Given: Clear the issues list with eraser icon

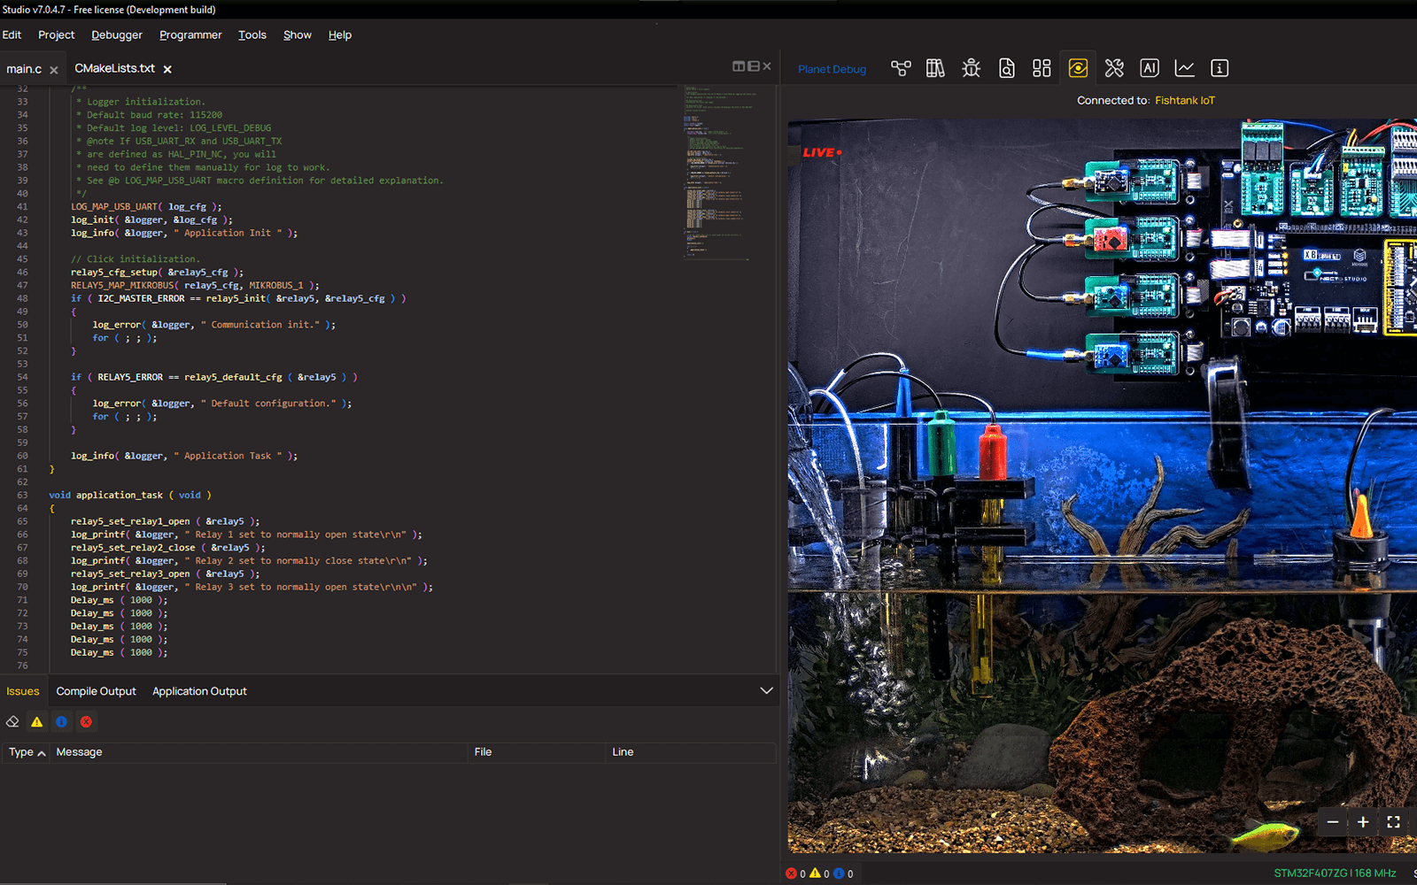Looking at the screenshot, I should click(12, 722).
